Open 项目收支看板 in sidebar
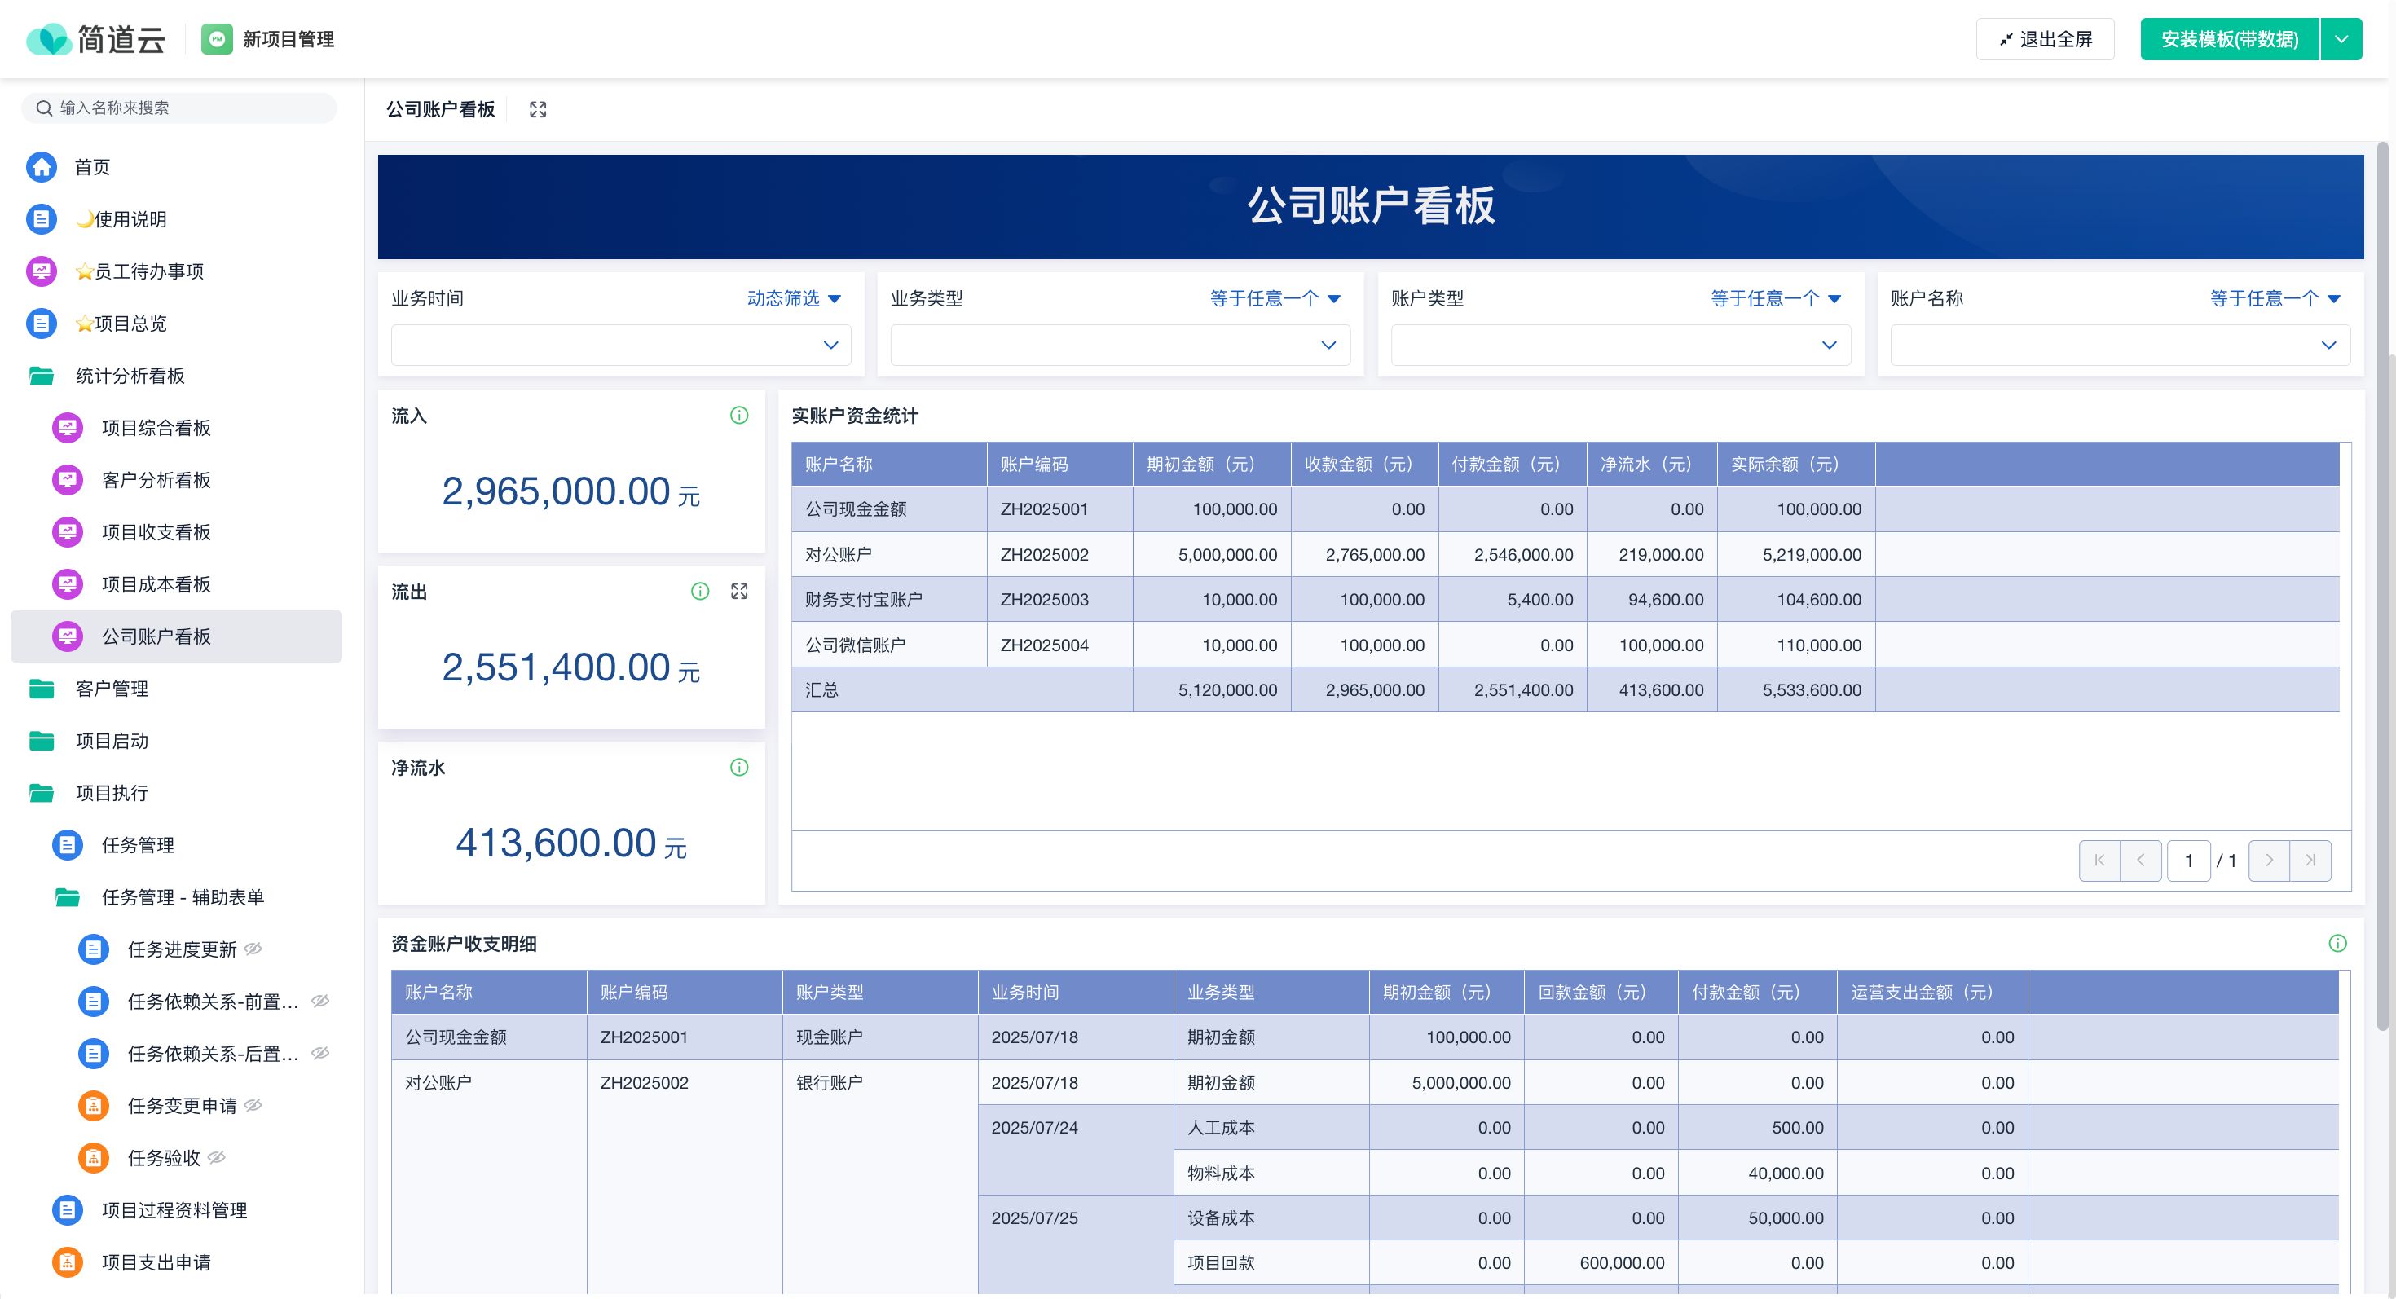 156,532
